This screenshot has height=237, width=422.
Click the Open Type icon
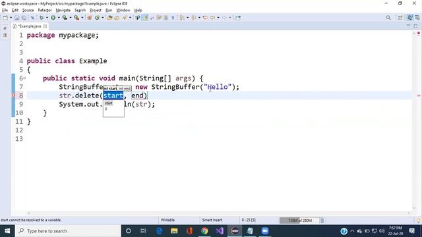109,18
